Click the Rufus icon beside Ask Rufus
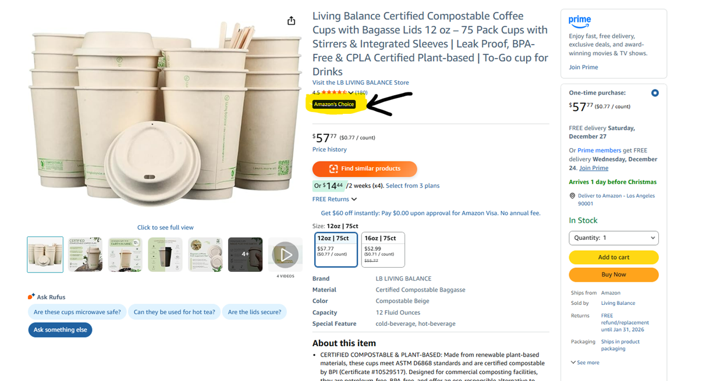The image size is (710, 381). coord(31,297)
